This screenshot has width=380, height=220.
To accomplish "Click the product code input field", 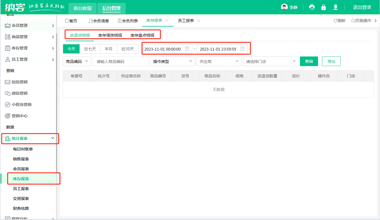I will click(x=120, y=61).
